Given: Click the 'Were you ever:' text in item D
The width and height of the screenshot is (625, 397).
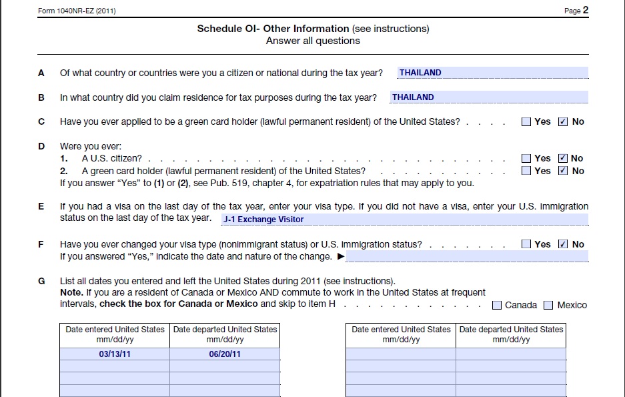Looking at the screenshot, I should [91, 146].
